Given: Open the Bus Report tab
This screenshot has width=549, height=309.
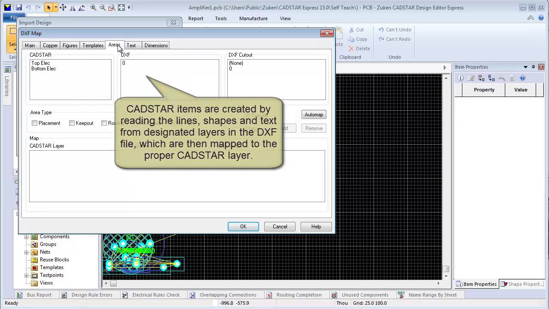Looking at the screenshot, I should pos(34,295).
